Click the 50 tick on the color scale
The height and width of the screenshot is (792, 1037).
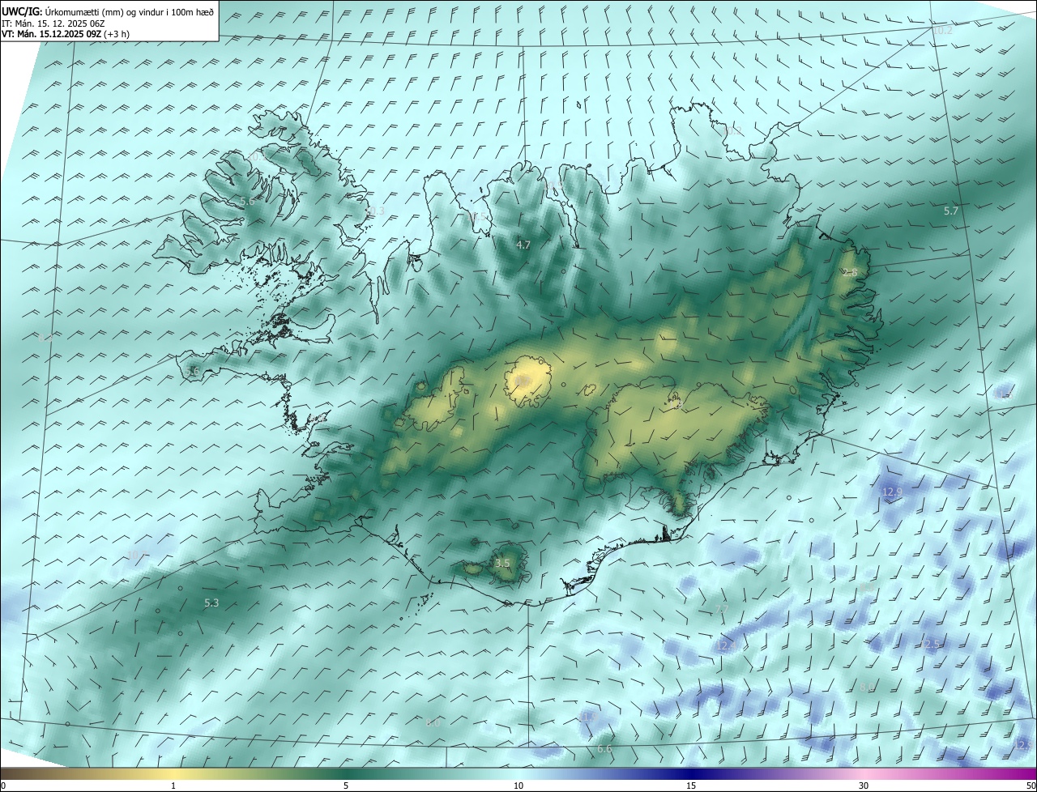coord(1031,786)
